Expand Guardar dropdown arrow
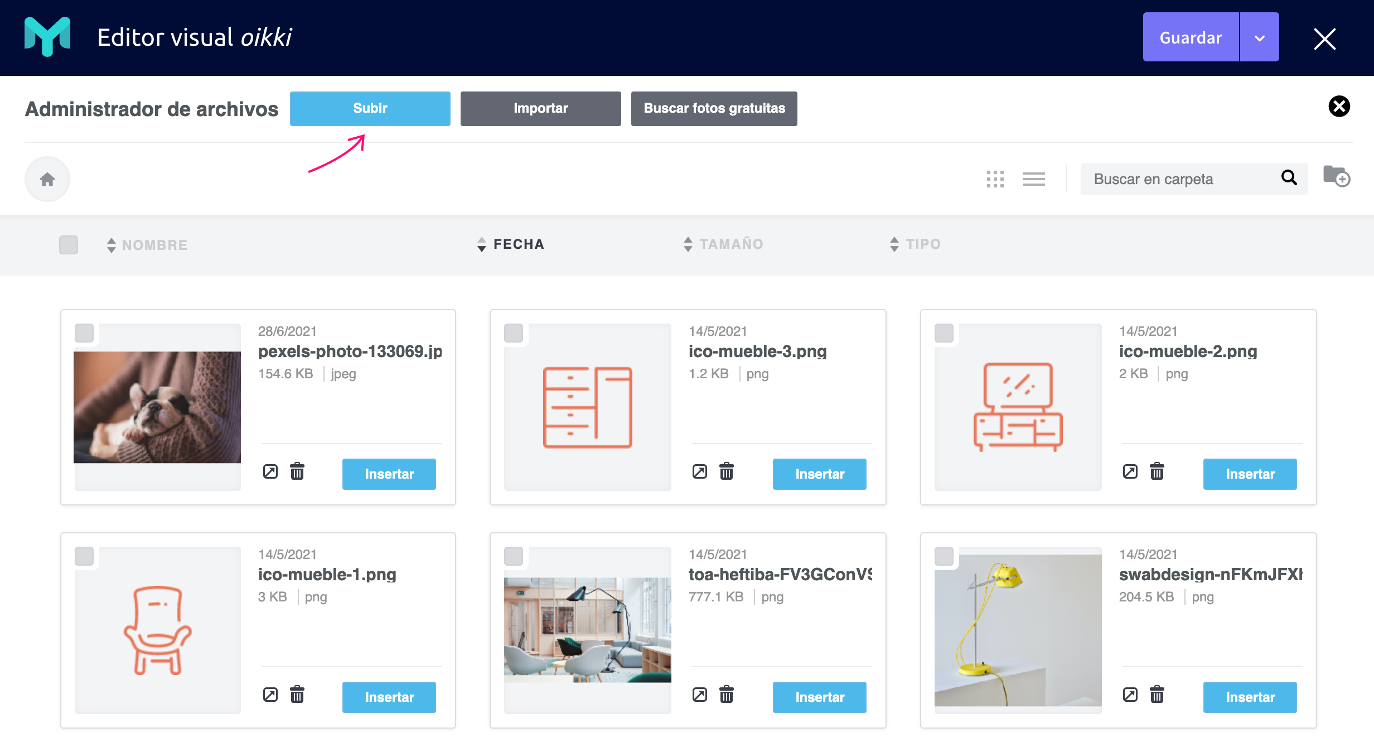The width and height of the screenshot is (1374, 742). pos(1260,37)
